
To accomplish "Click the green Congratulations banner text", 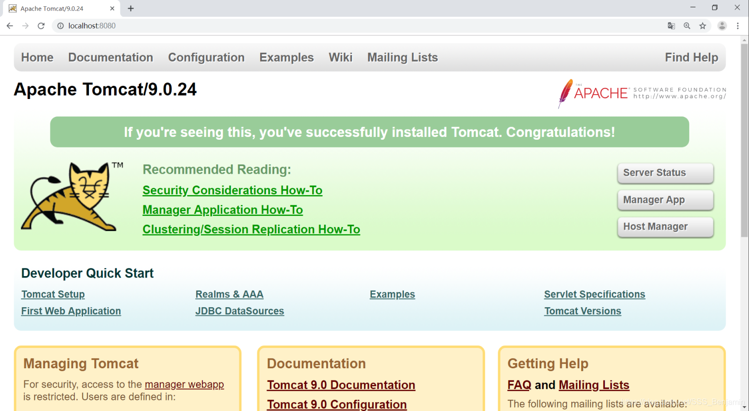I will click(369, 132).
